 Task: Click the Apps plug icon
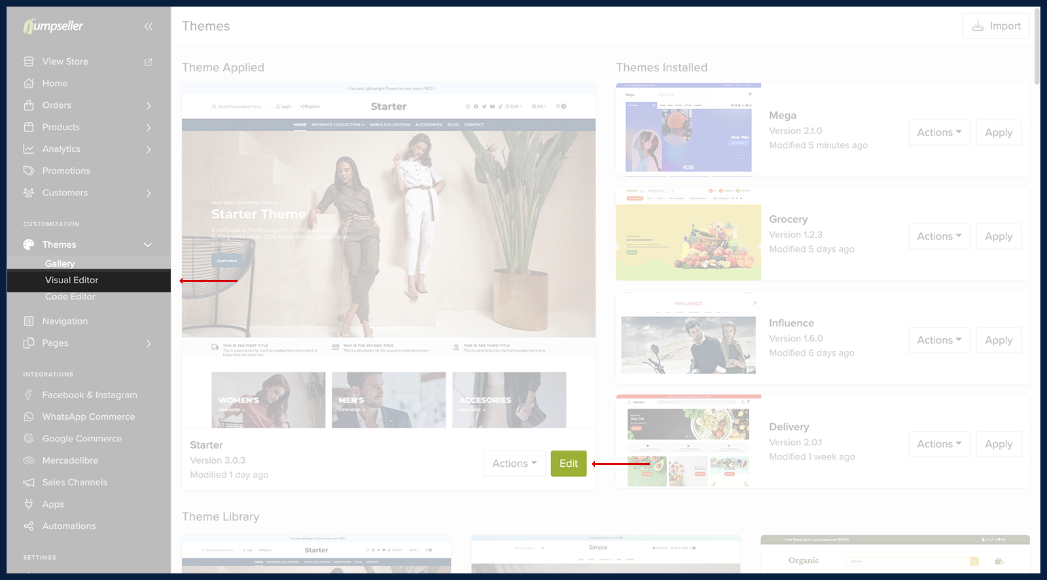pos(29,504)
